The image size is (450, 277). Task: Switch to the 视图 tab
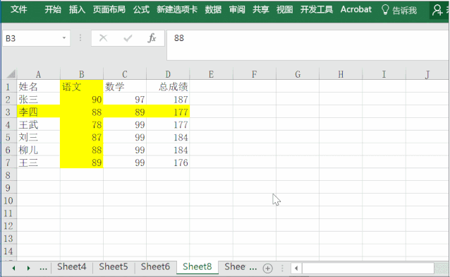tap(284, 9)
